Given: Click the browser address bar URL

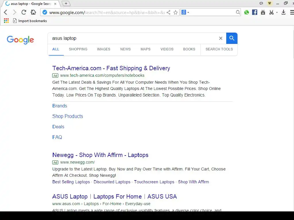Looking at the screenshot, I should [107, 13].
